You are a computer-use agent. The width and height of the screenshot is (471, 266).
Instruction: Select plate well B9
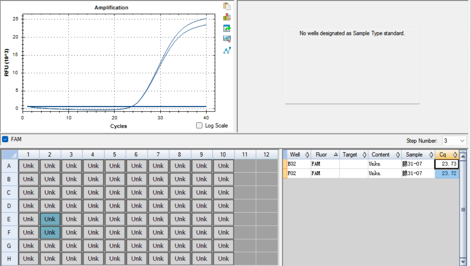tap(202, 179)
